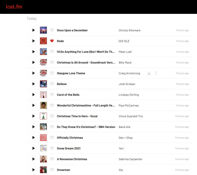Image resolution: width=197 pixels, height=175 pixels.
Task: Open artist Meat Loaf
Action: coord(125,52)
